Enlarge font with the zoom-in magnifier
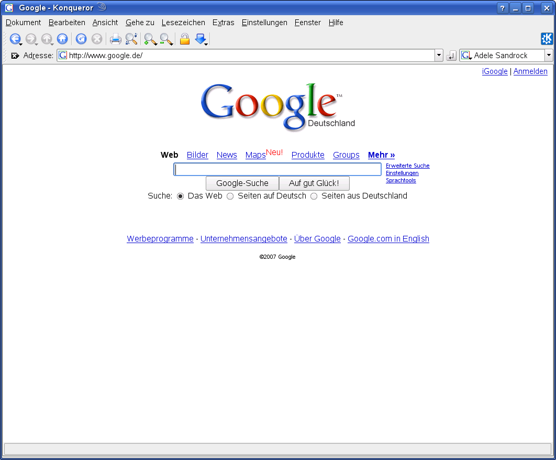Viewport: 556px width, 460px height. pos(150,39)
